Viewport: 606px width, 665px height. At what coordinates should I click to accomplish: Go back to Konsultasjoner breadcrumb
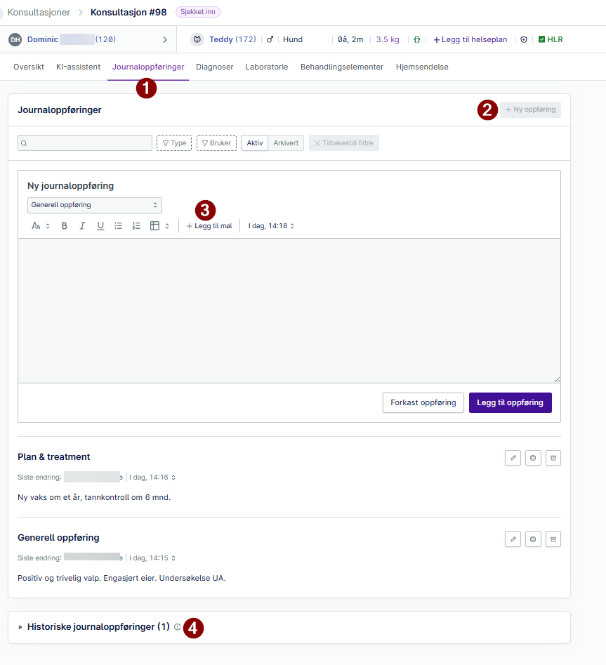(39, 13)
